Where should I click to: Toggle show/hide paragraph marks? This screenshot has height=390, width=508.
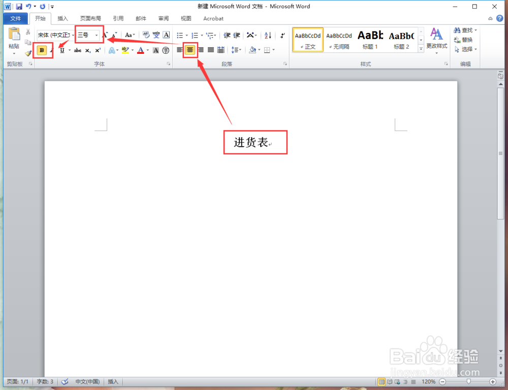[282, 35]
